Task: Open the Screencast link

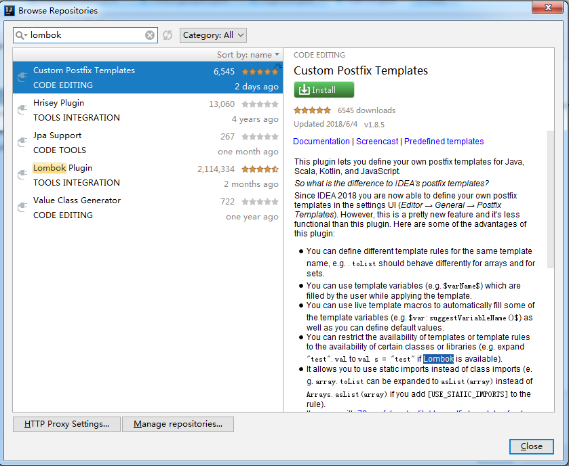Action: pyautogui.click(x=377, y=142)
